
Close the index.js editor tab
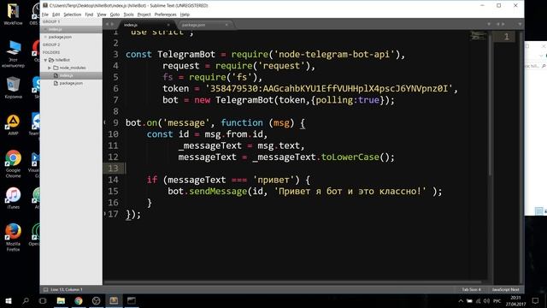pos(168,25)
